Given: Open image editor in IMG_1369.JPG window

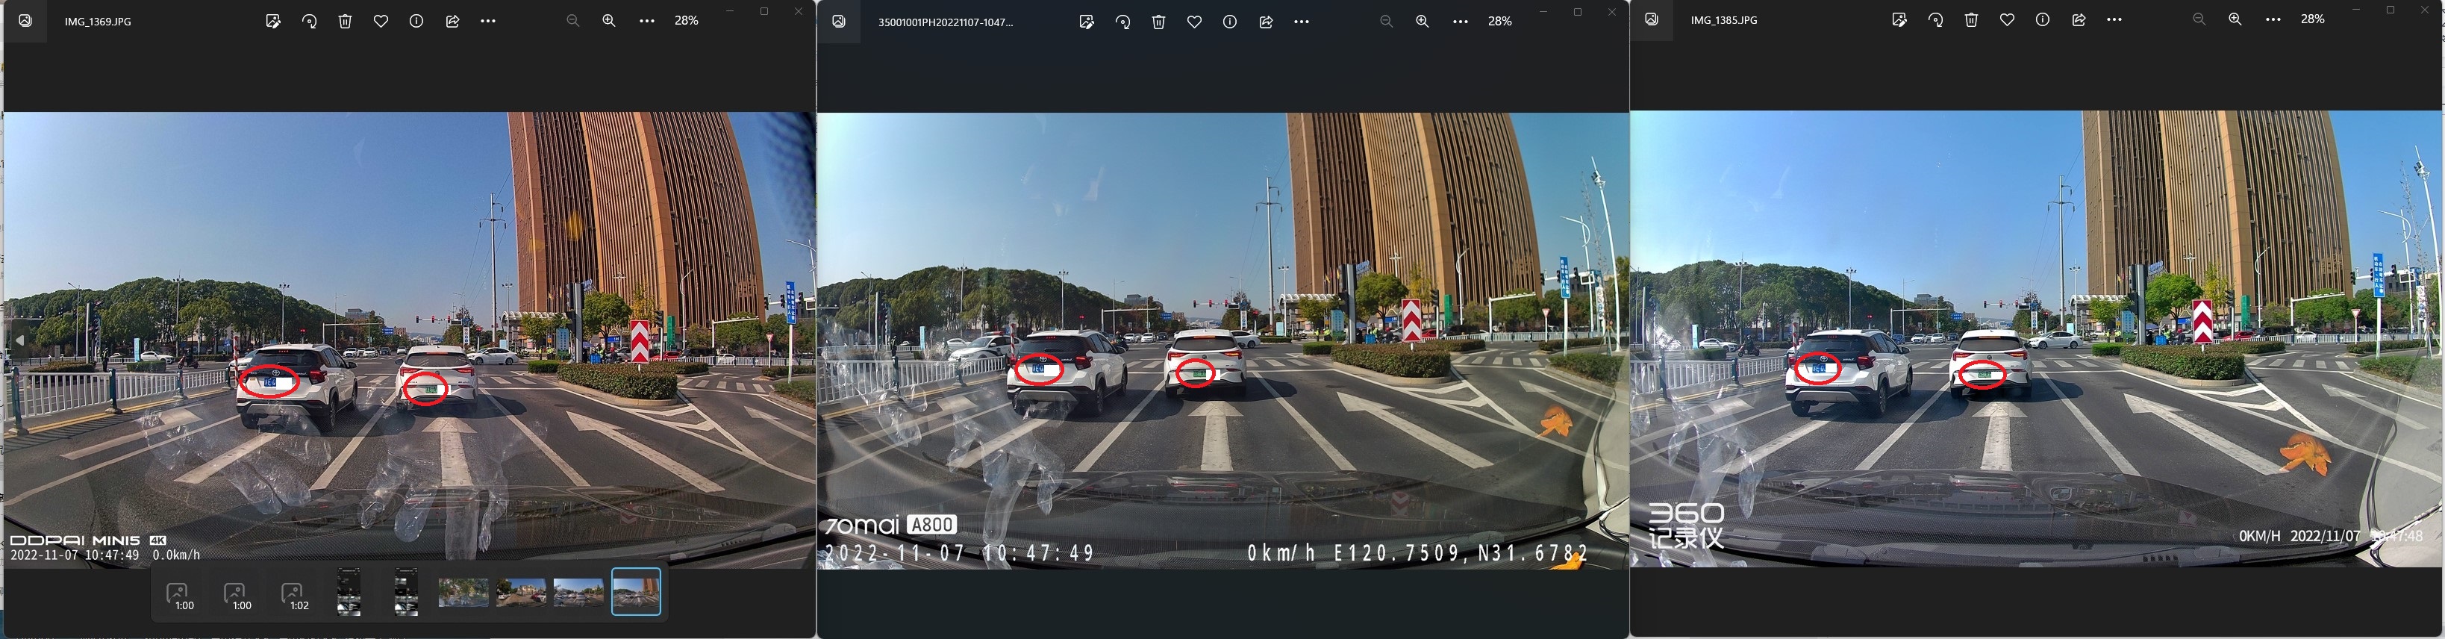Looking at the screenshot, I should (x=273, y=21).
